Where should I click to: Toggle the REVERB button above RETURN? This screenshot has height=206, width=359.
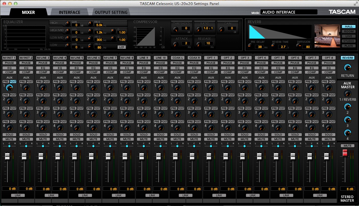coord(347,58)
